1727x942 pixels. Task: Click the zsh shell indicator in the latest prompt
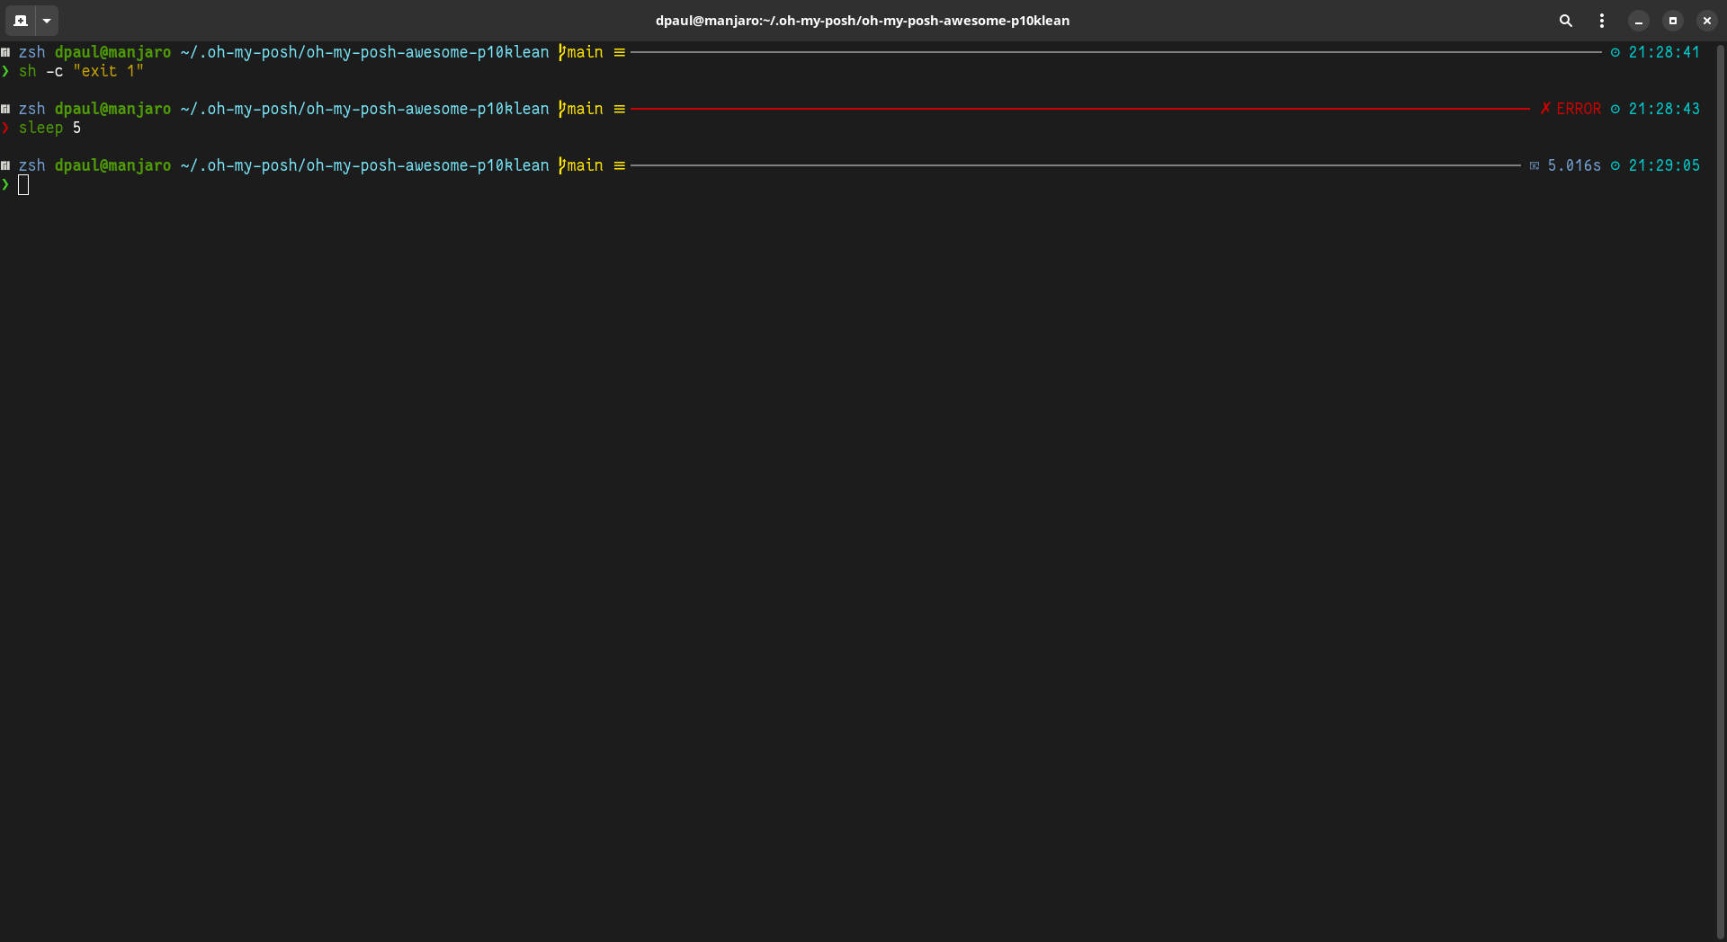click(33, 165)
